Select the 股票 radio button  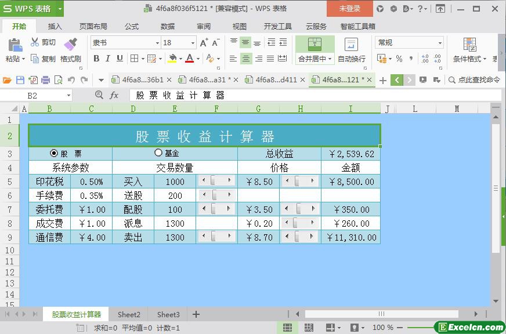click(55, 154)
